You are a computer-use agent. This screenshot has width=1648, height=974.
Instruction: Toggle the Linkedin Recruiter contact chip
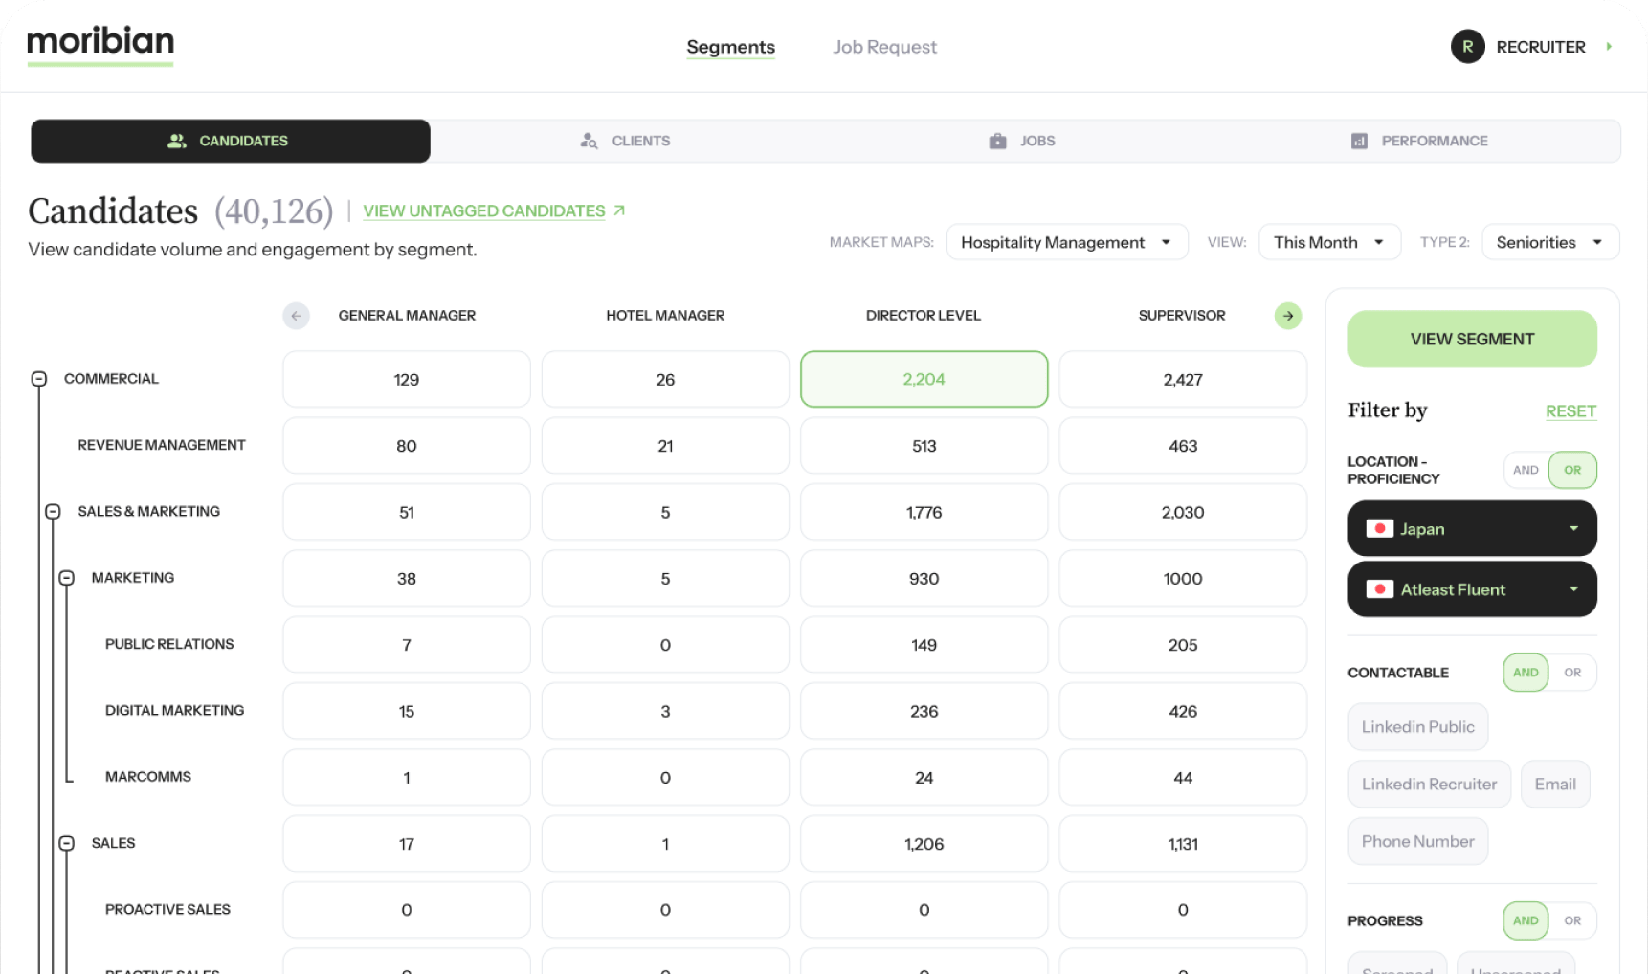coord(1429,784)
